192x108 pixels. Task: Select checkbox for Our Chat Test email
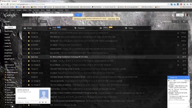pyautogui.click(x=24, y=41)
